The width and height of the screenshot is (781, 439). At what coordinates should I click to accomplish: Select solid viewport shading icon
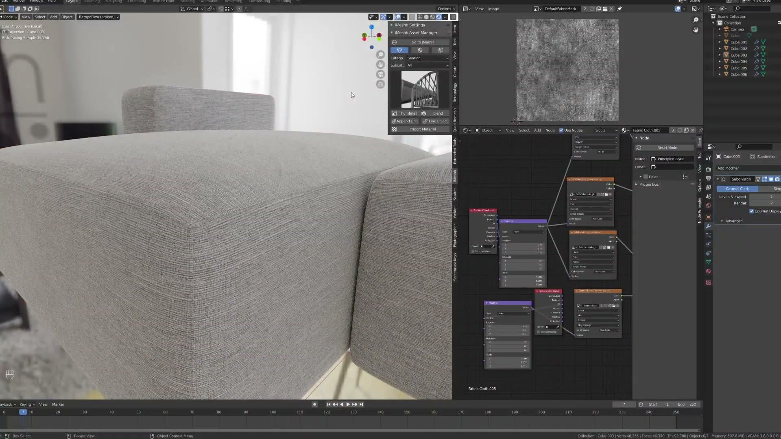point(426,17)
